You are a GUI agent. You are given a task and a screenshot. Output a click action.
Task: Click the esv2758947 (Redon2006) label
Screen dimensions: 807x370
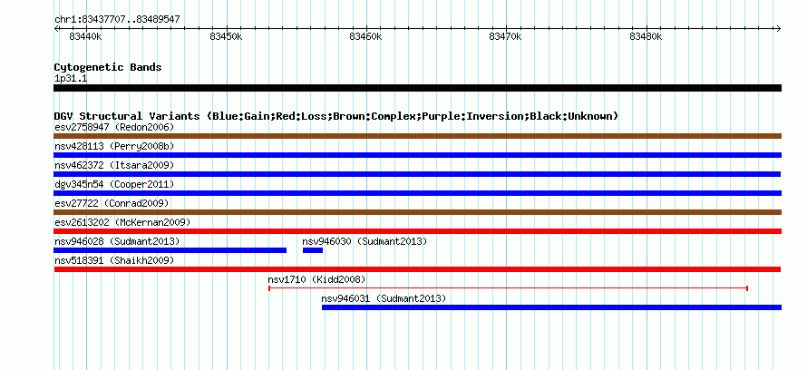point(114,127)
